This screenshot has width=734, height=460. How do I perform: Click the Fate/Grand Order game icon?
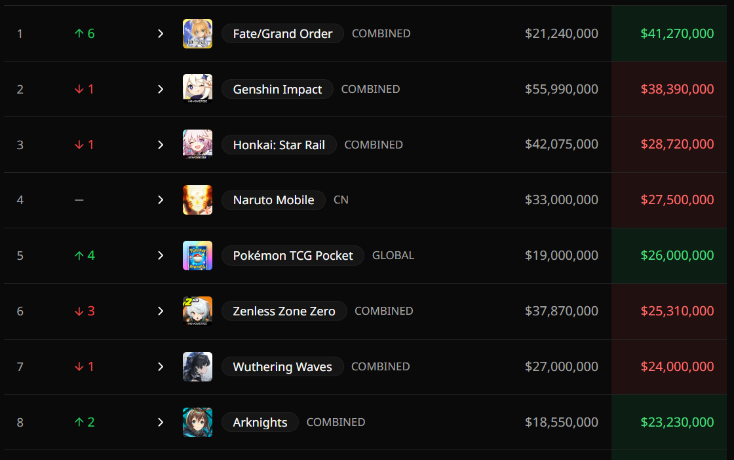coord(197,33)
